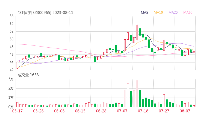Select the first candlestick at 05-17
198x117 pixels.
click(17, 65)
